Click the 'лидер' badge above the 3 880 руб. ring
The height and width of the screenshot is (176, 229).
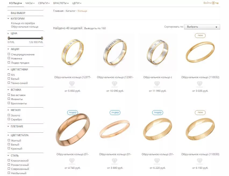click(115, 113)
